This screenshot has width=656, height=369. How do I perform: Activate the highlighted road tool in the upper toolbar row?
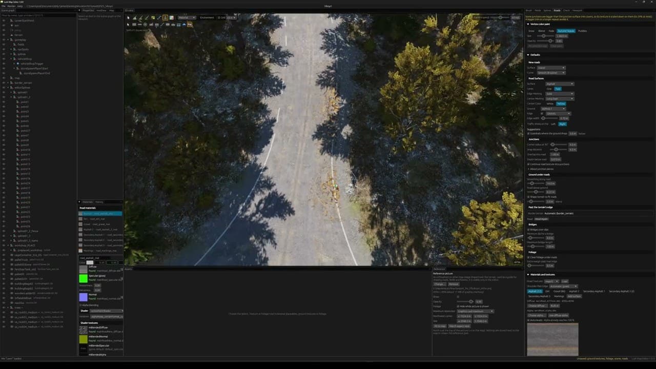click(165, 17)
